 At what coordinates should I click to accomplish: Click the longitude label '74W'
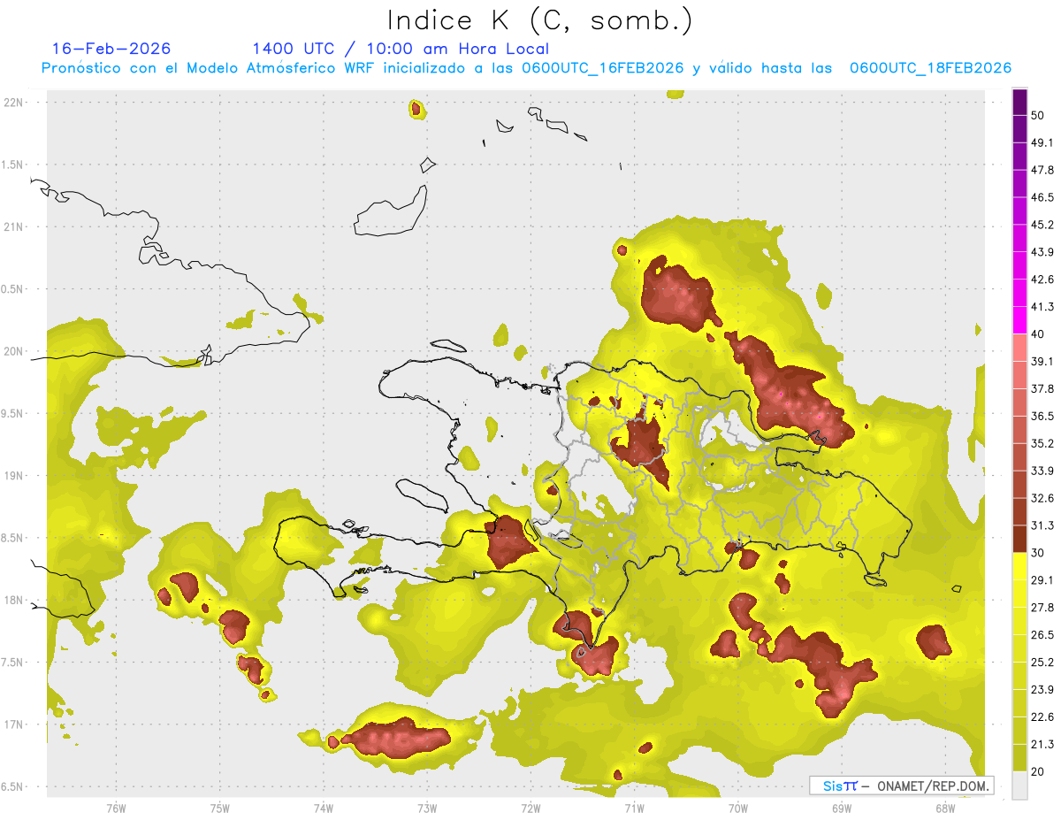point(323,809)
